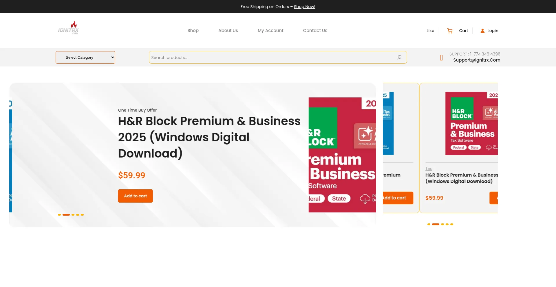Navigate to Contact Us
The width and height of the screenshot is (556, 287).
315,31
